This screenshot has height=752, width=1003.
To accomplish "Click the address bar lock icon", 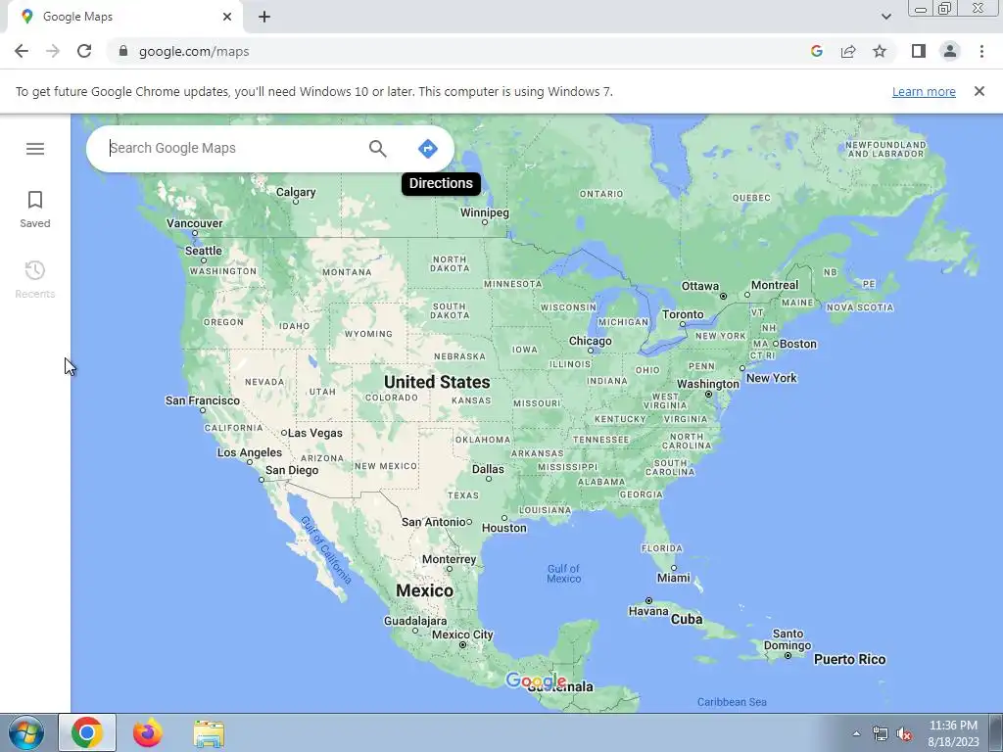I will tap(123, 51).
